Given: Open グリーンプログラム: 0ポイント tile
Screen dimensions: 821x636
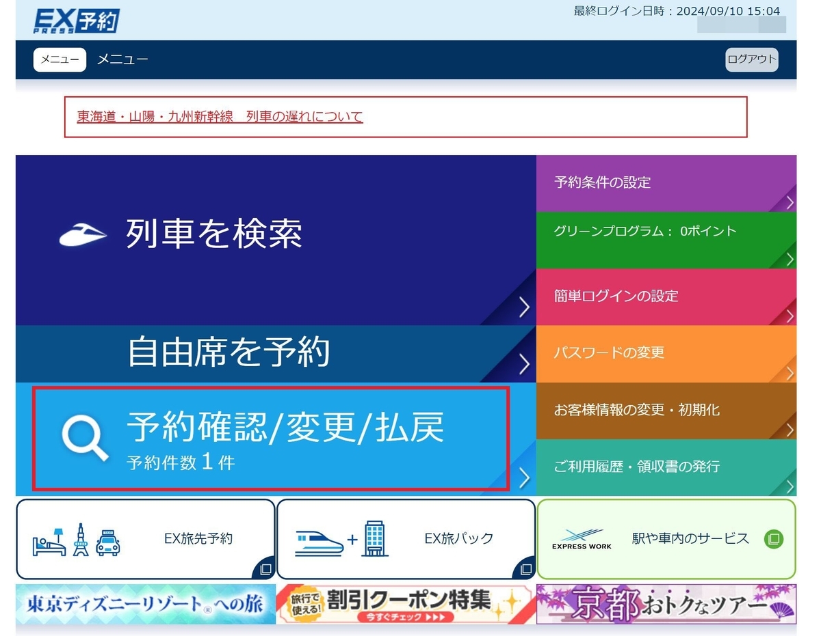Looking at the screenshot, I should (x=666, y=240).
